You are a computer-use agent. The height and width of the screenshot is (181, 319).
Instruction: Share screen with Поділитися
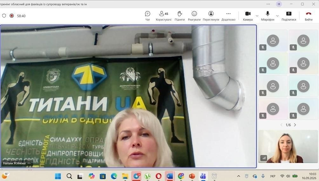(289, 16)
